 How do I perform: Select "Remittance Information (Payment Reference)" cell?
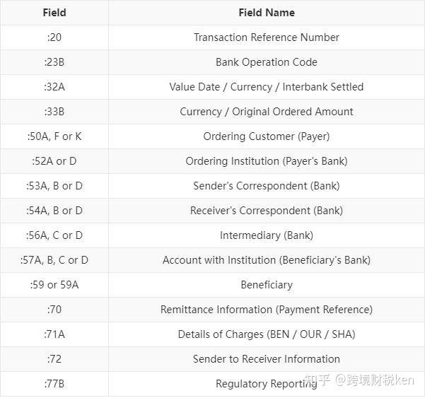click(267, 310)
